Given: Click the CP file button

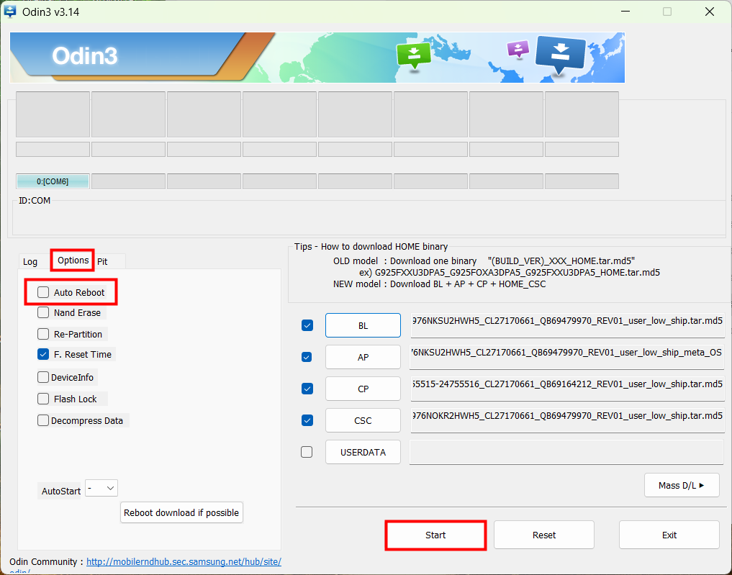Looking at the screenshot, I should pos(363,389).
